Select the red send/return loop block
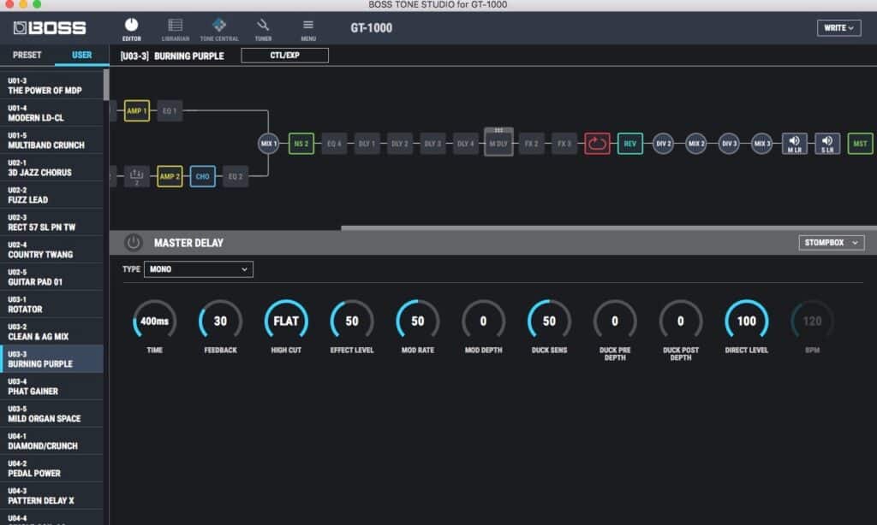The width and height of the screenshot is (877, 525). coord(597,144)
